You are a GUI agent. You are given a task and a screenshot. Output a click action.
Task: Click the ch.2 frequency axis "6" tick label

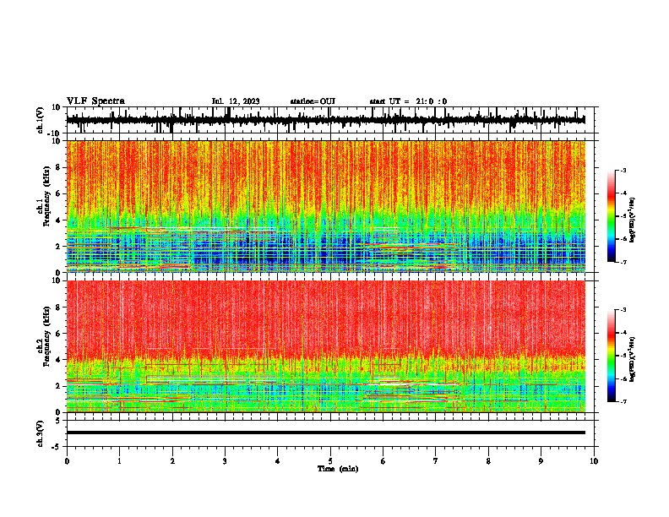pos(58,334)
